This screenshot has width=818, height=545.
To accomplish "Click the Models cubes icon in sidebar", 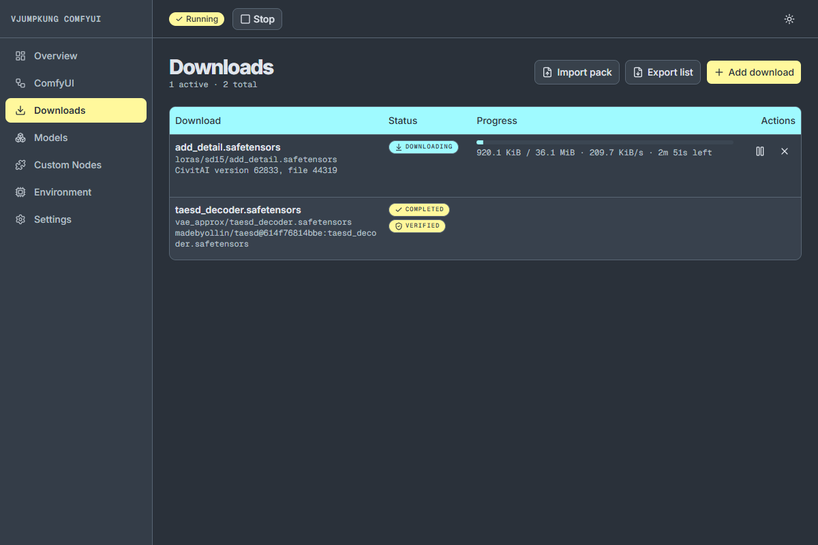I will 20,138.
